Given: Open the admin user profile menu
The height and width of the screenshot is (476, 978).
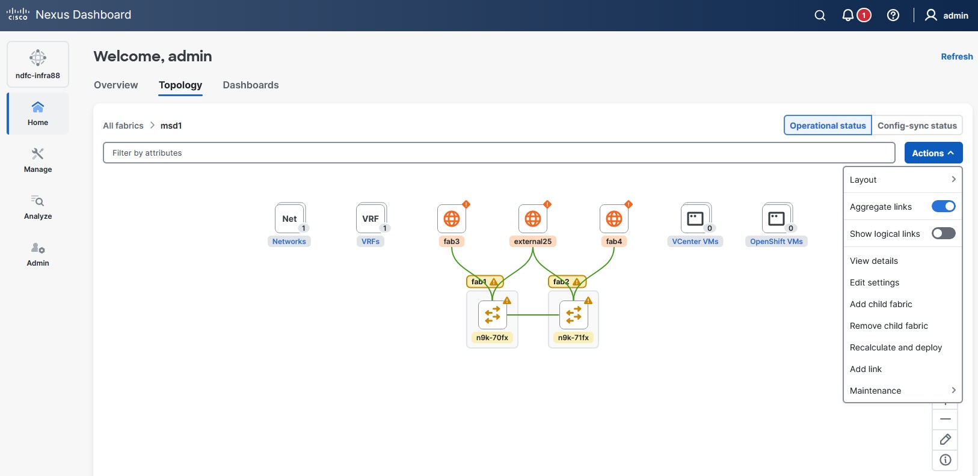Looking at the screenshot, I should [x=946, y=16].
